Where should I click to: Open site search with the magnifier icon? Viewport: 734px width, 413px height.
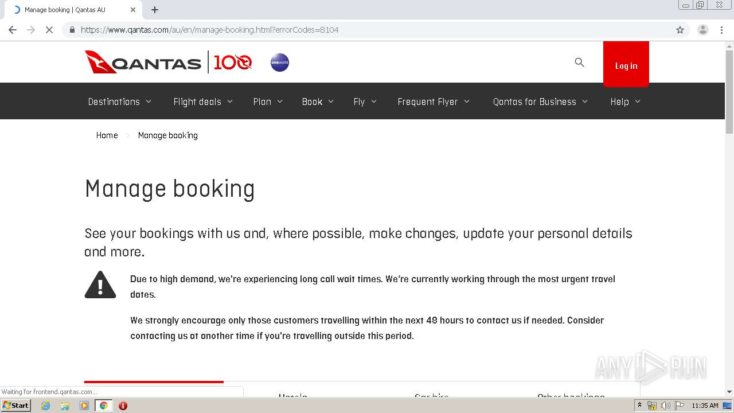(579, 63)
